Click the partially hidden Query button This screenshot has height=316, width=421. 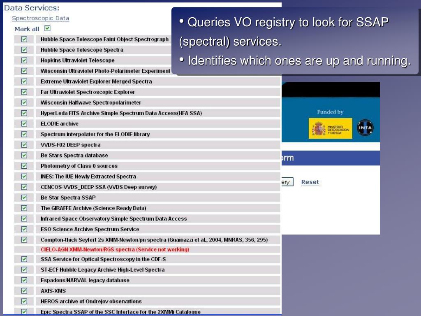click(287, 182)
